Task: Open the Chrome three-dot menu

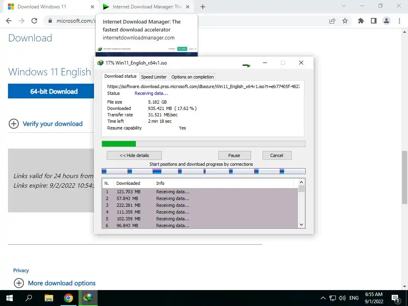Action: 399,21
